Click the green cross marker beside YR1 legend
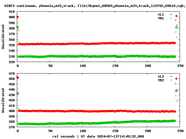This screenshot has height=139, width=186. pos(171,18)
